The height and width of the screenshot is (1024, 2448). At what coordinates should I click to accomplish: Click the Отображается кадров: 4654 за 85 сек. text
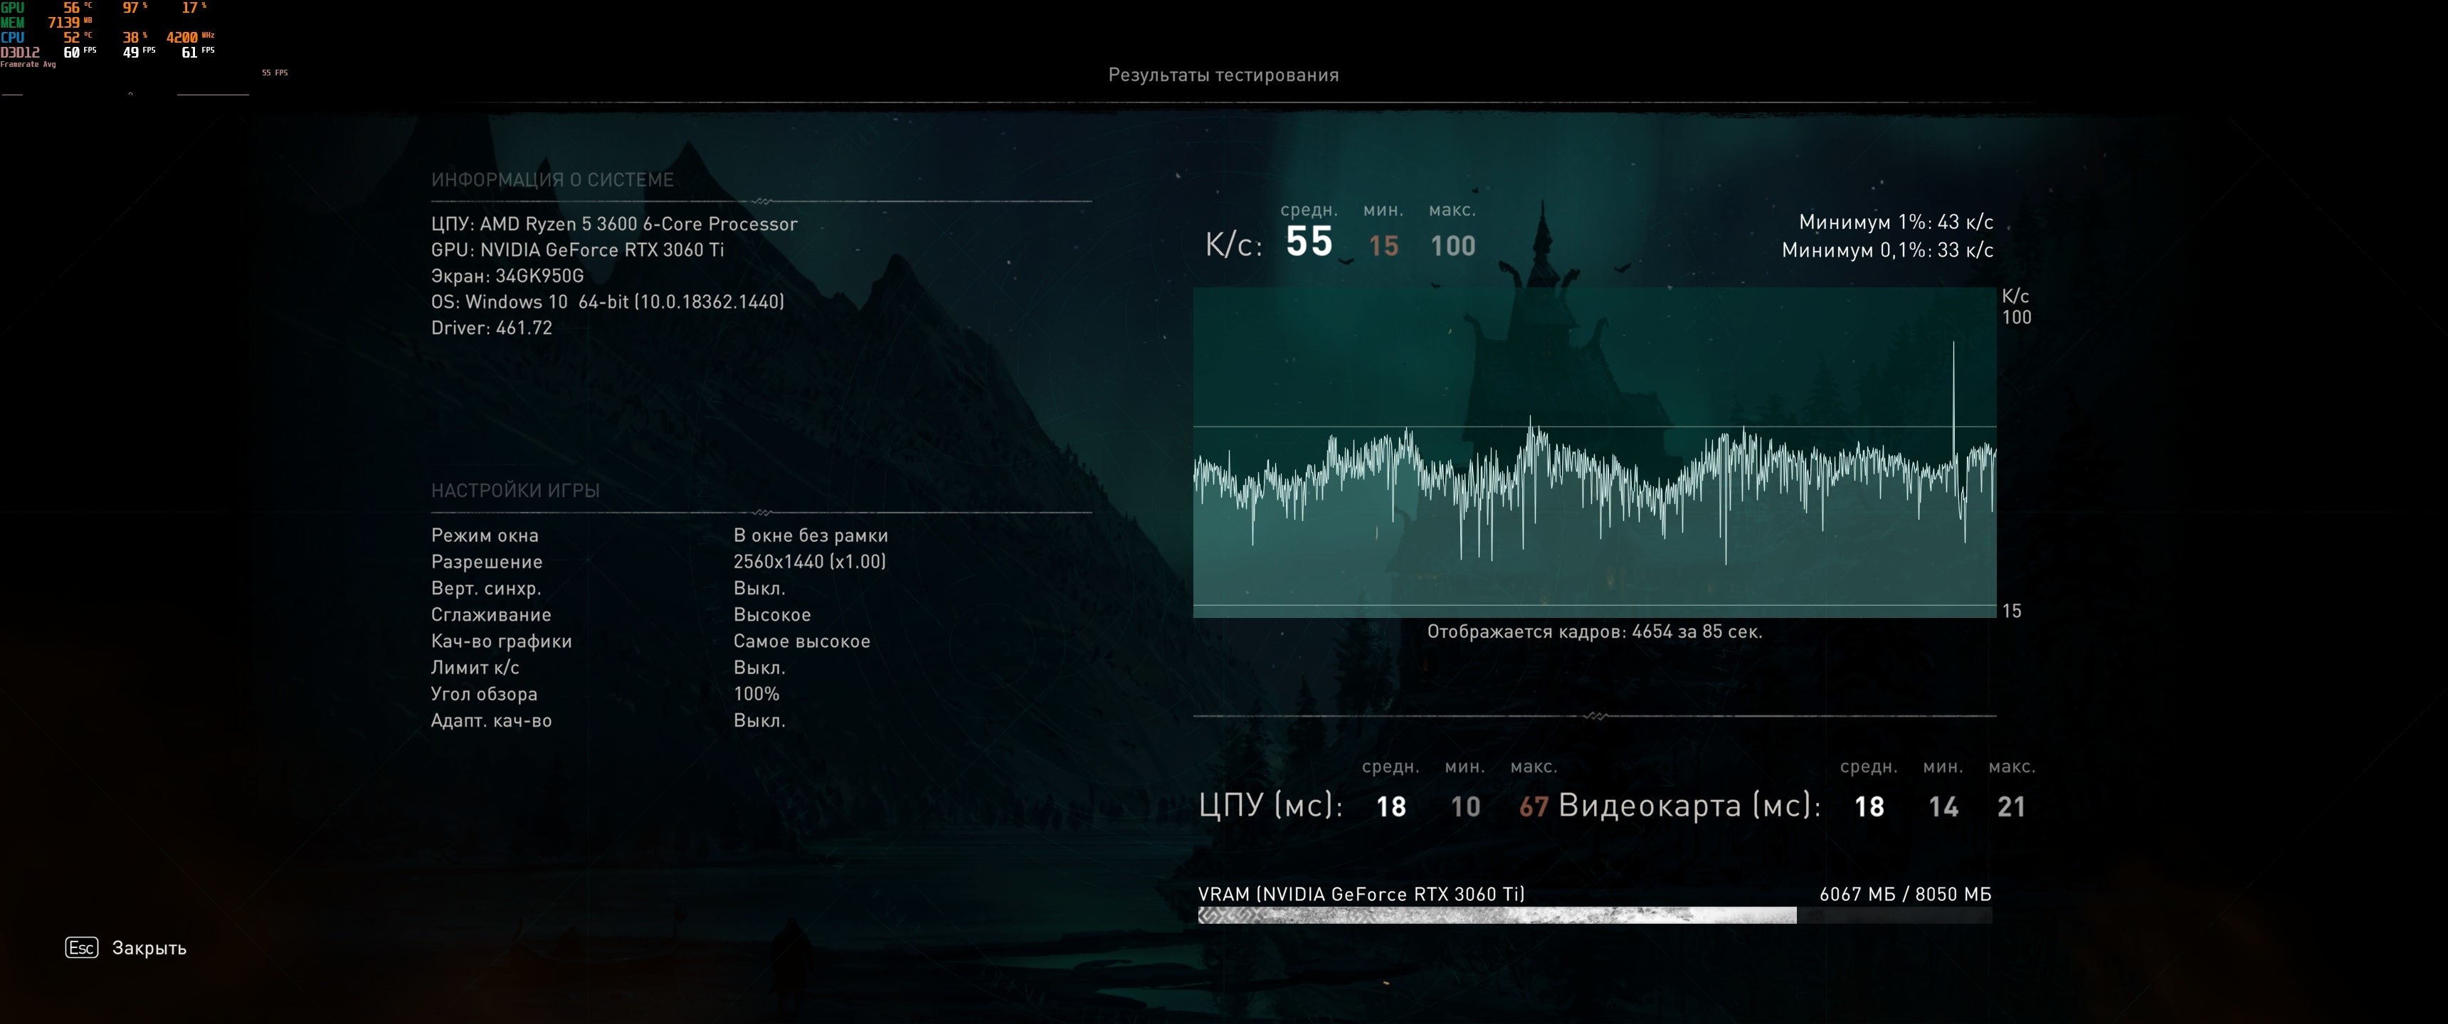tap(1593, 631)
